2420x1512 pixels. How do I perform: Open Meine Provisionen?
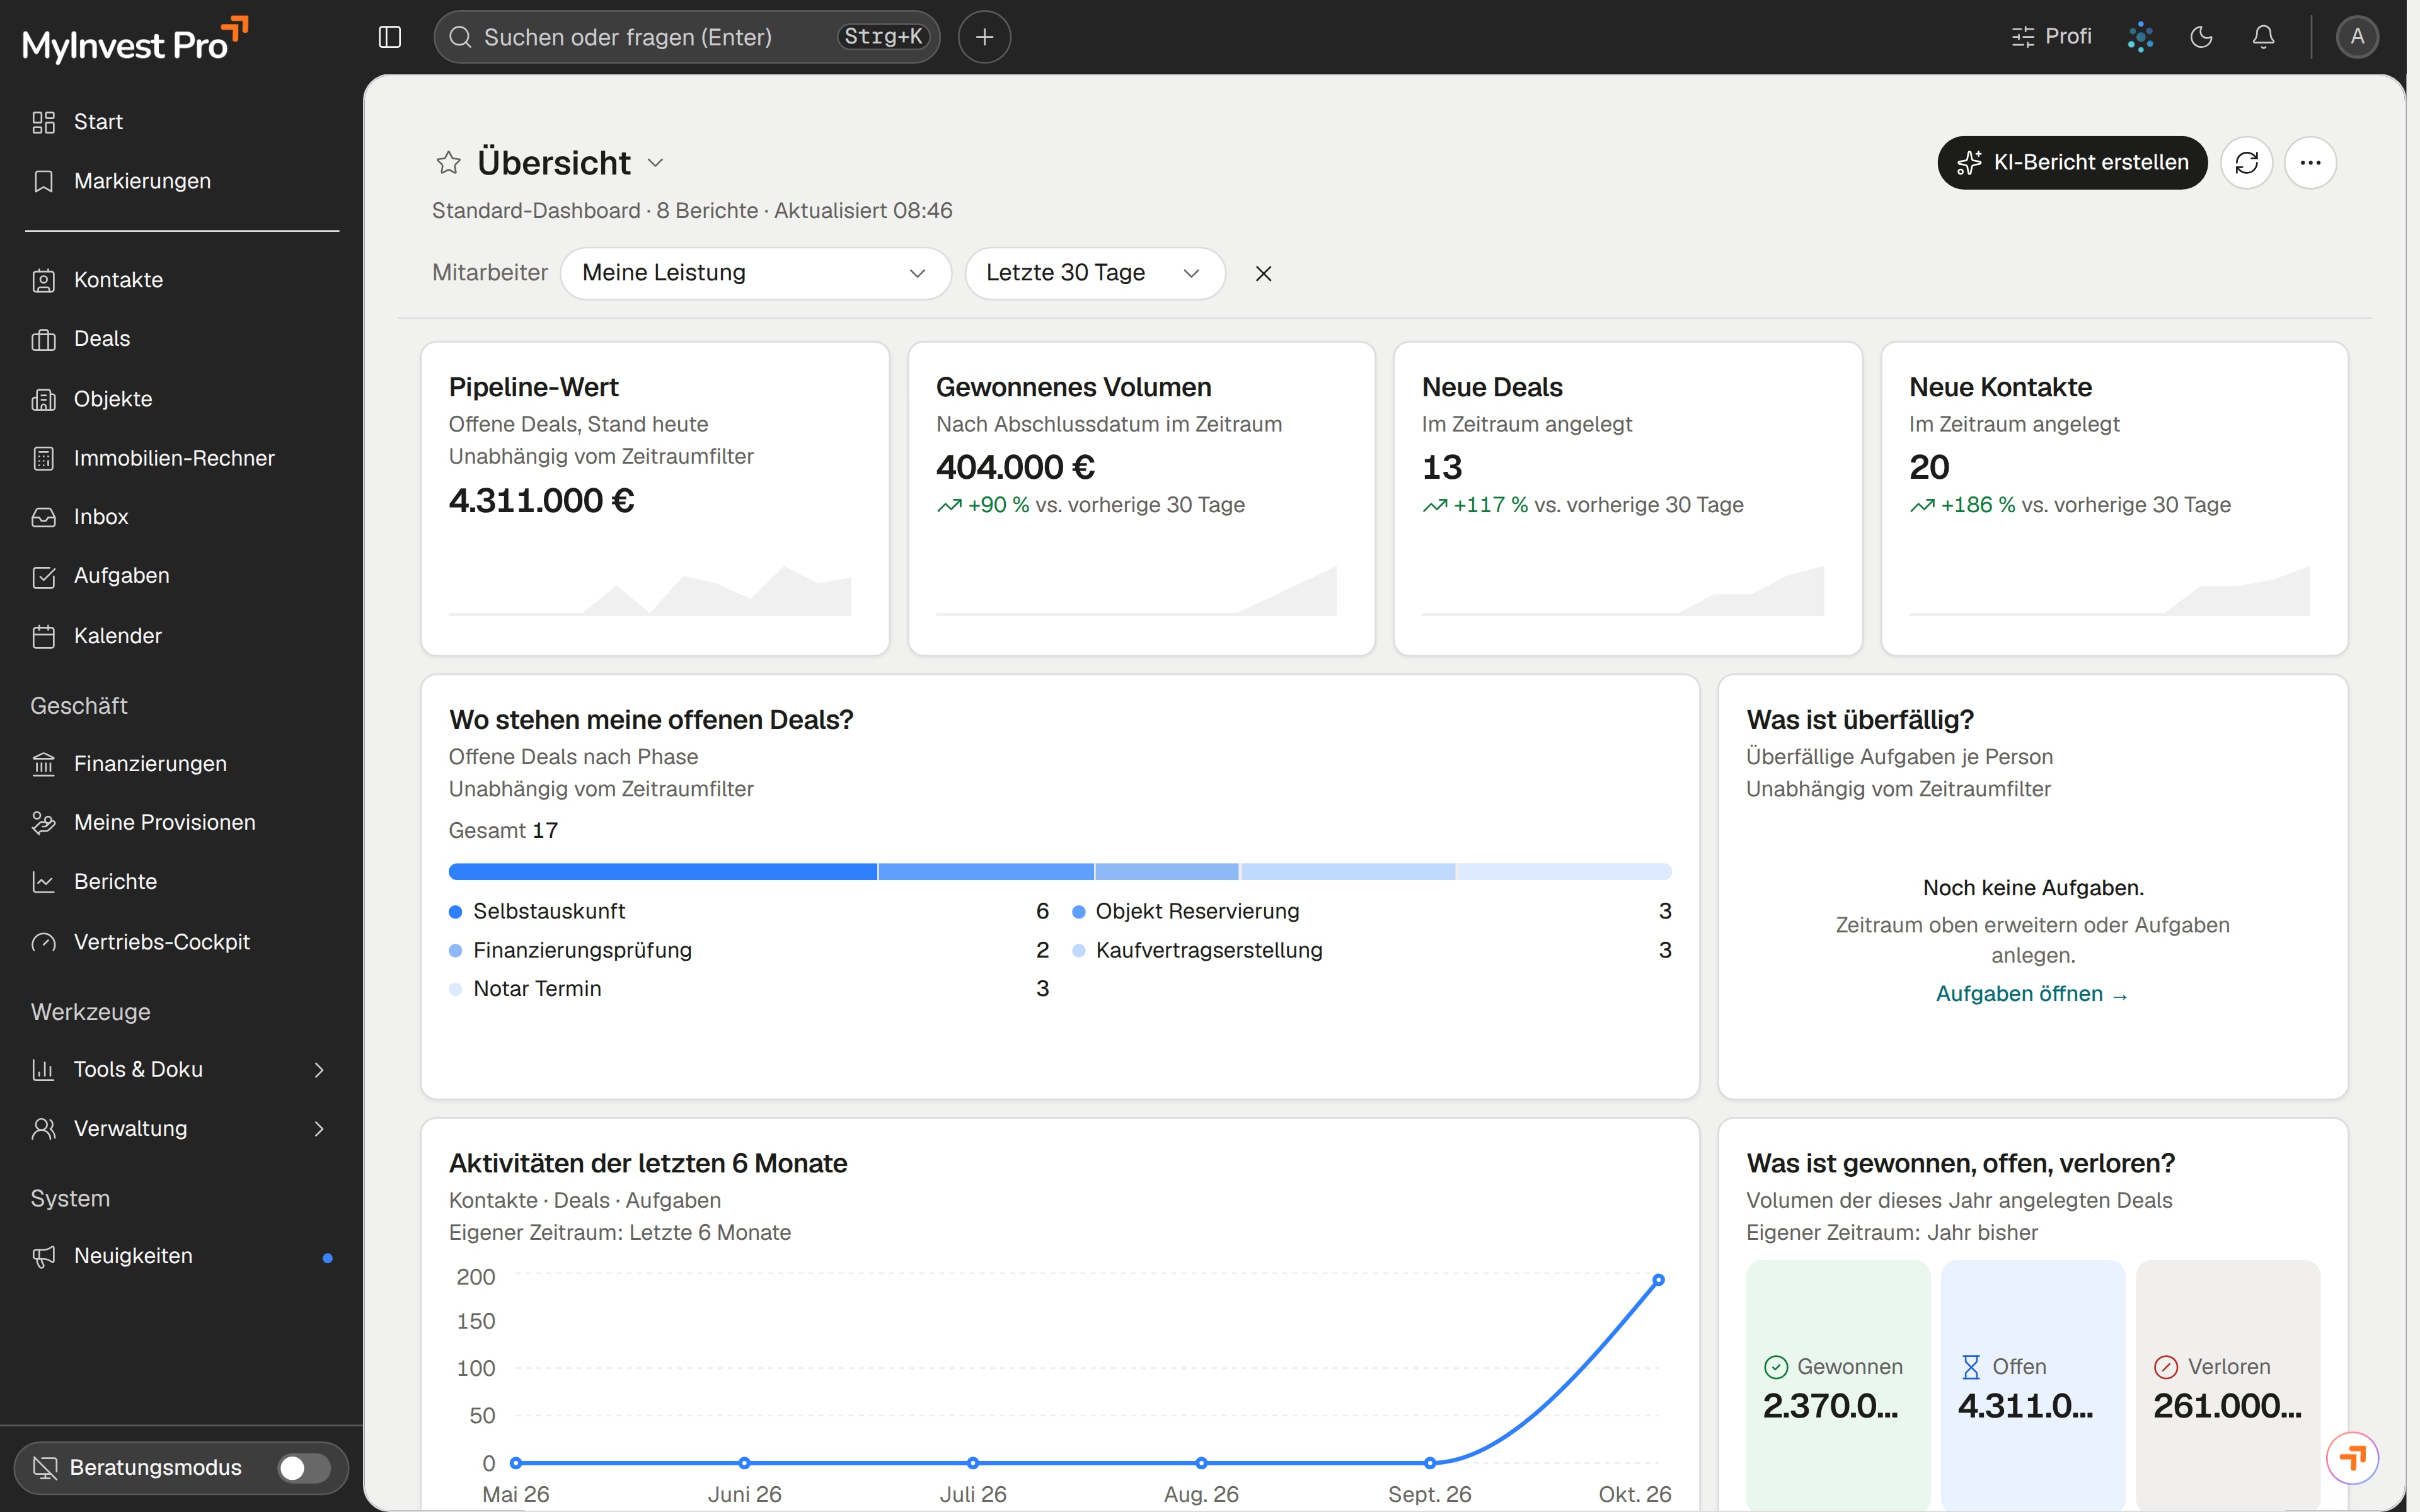tap(181, 822)
